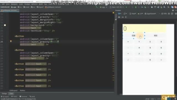Click the app breadcrumb in navigation bar

[14, 7]
